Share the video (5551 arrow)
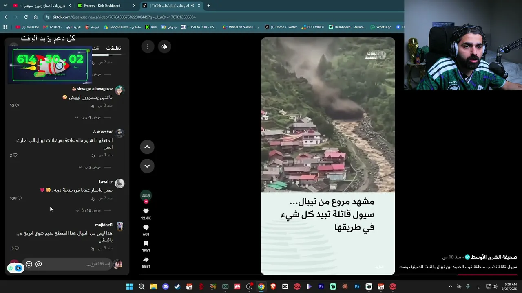 click(146, 260)
